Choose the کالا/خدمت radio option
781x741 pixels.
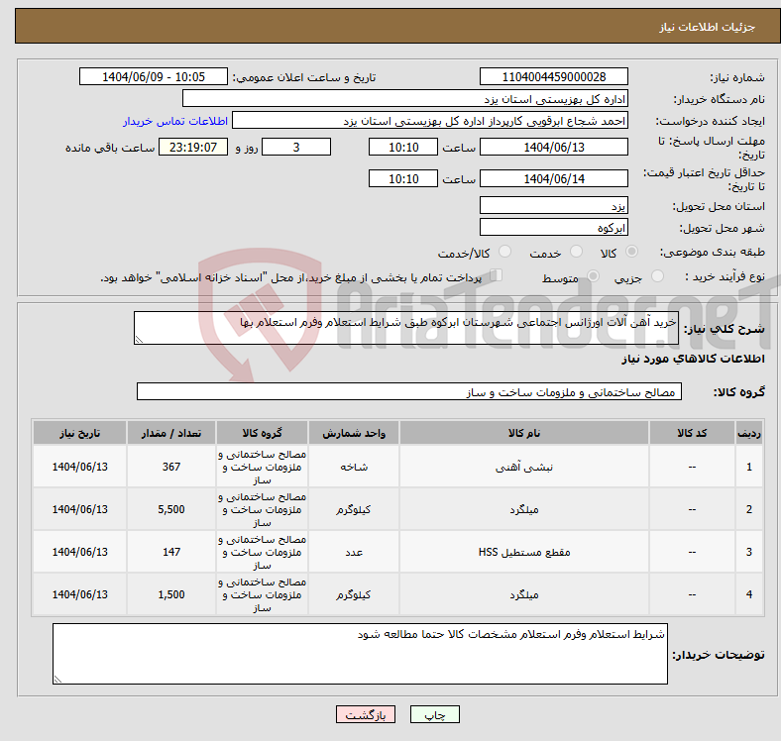pos(504,253)
